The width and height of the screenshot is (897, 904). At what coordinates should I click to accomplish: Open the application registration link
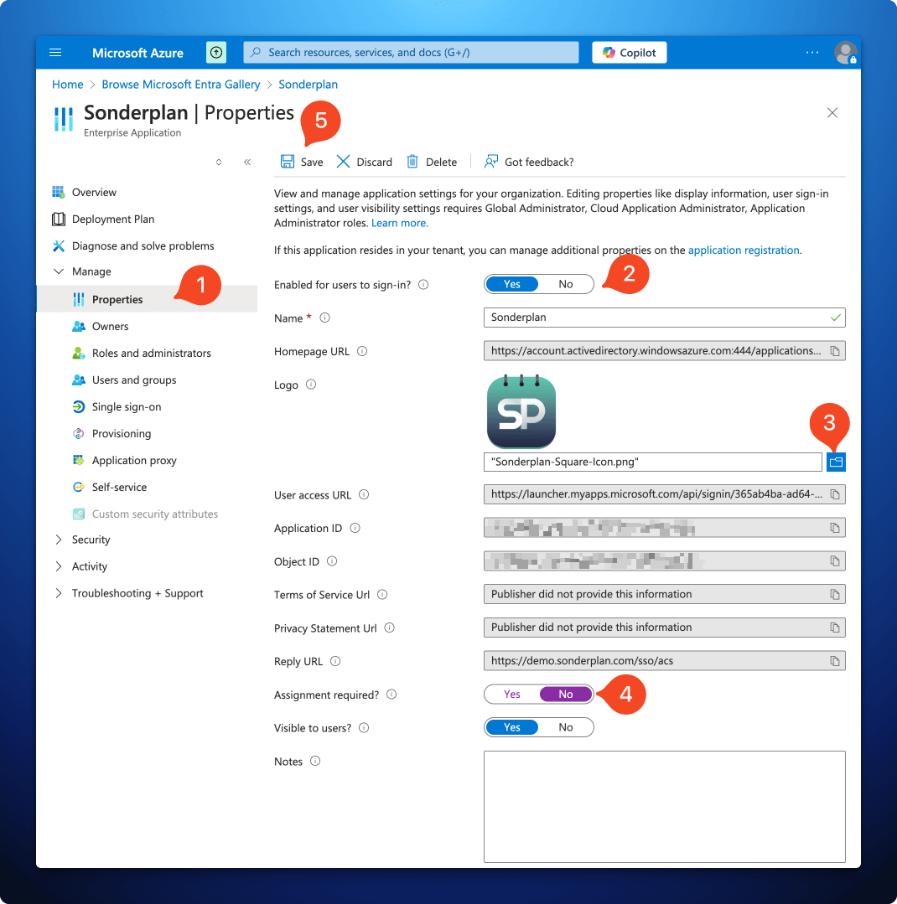[x=742, y=250]
